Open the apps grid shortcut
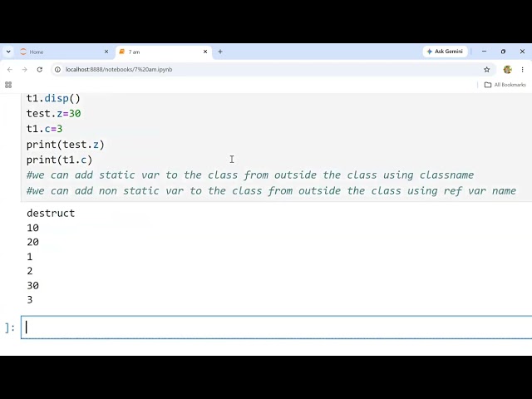Image resolution: width=532 pixels, height=399 pixels. (8, 85)
